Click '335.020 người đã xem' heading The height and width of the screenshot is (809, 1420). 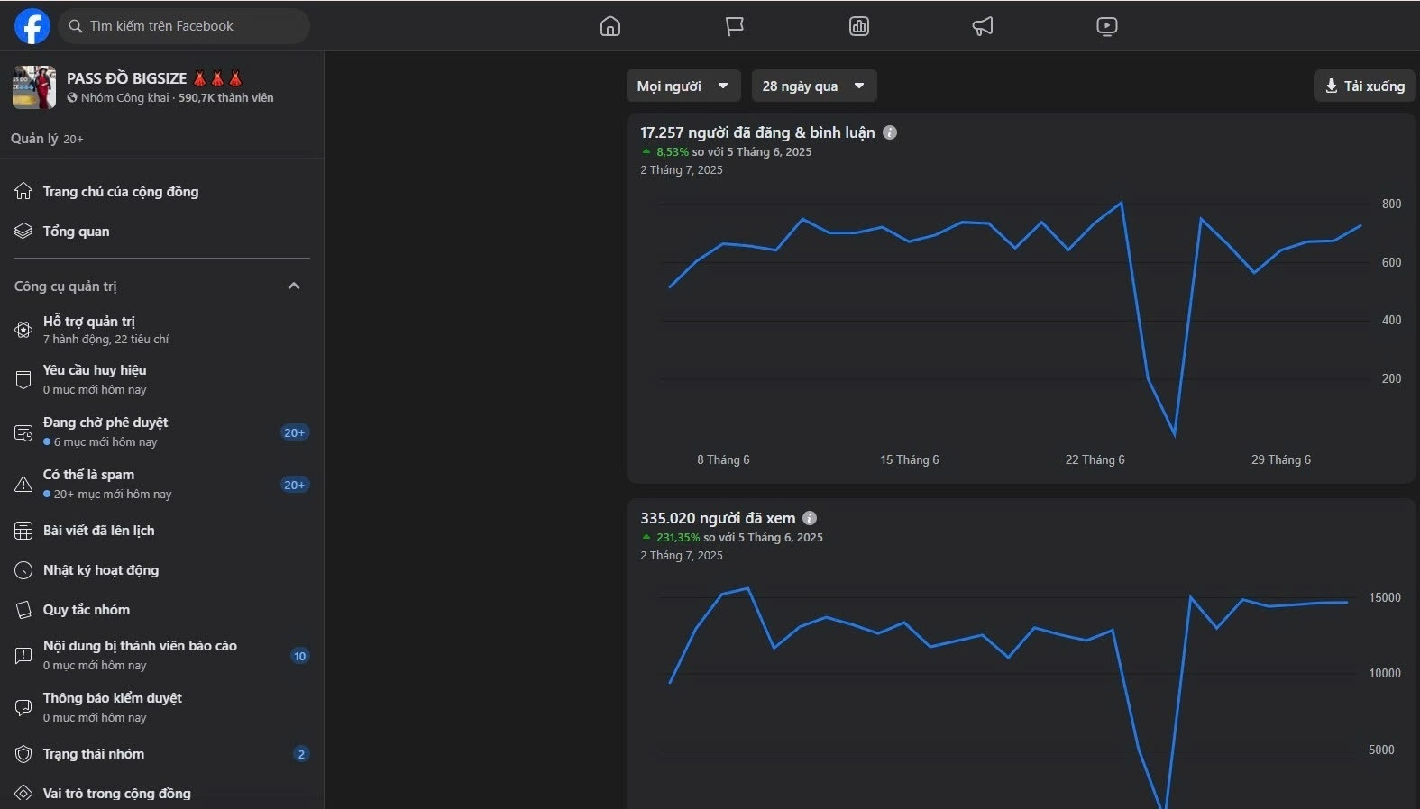point(718,518)
